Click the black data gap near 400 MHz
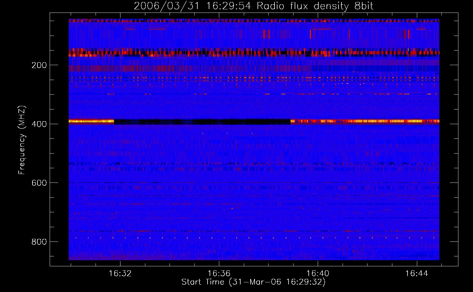The image size is (473, 292). click(202, 122)
